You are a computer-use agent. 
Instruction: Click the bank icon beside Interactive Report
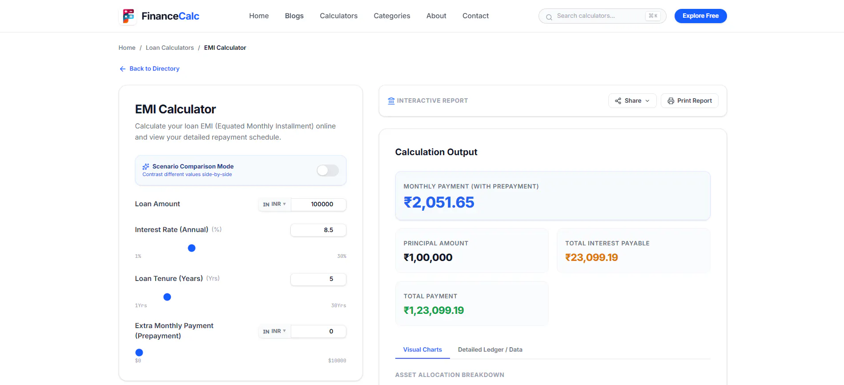click(x=391, y=101)
